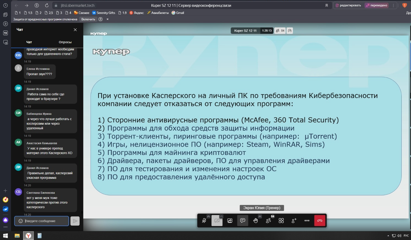Click the Kuper SZ 12 11 conference title
Image resolution: width=411 pixels, height=240 pixels.
tap(245, 31)
